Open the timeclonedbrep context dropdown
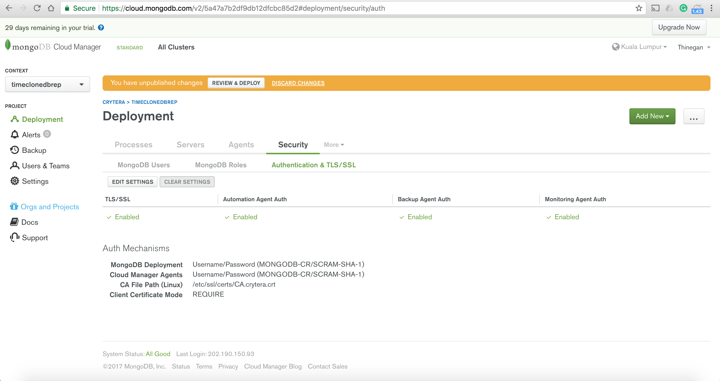Image resolution: width=720 pixels, height=381 pixels. pyautogui.click(x=47, y=84)
